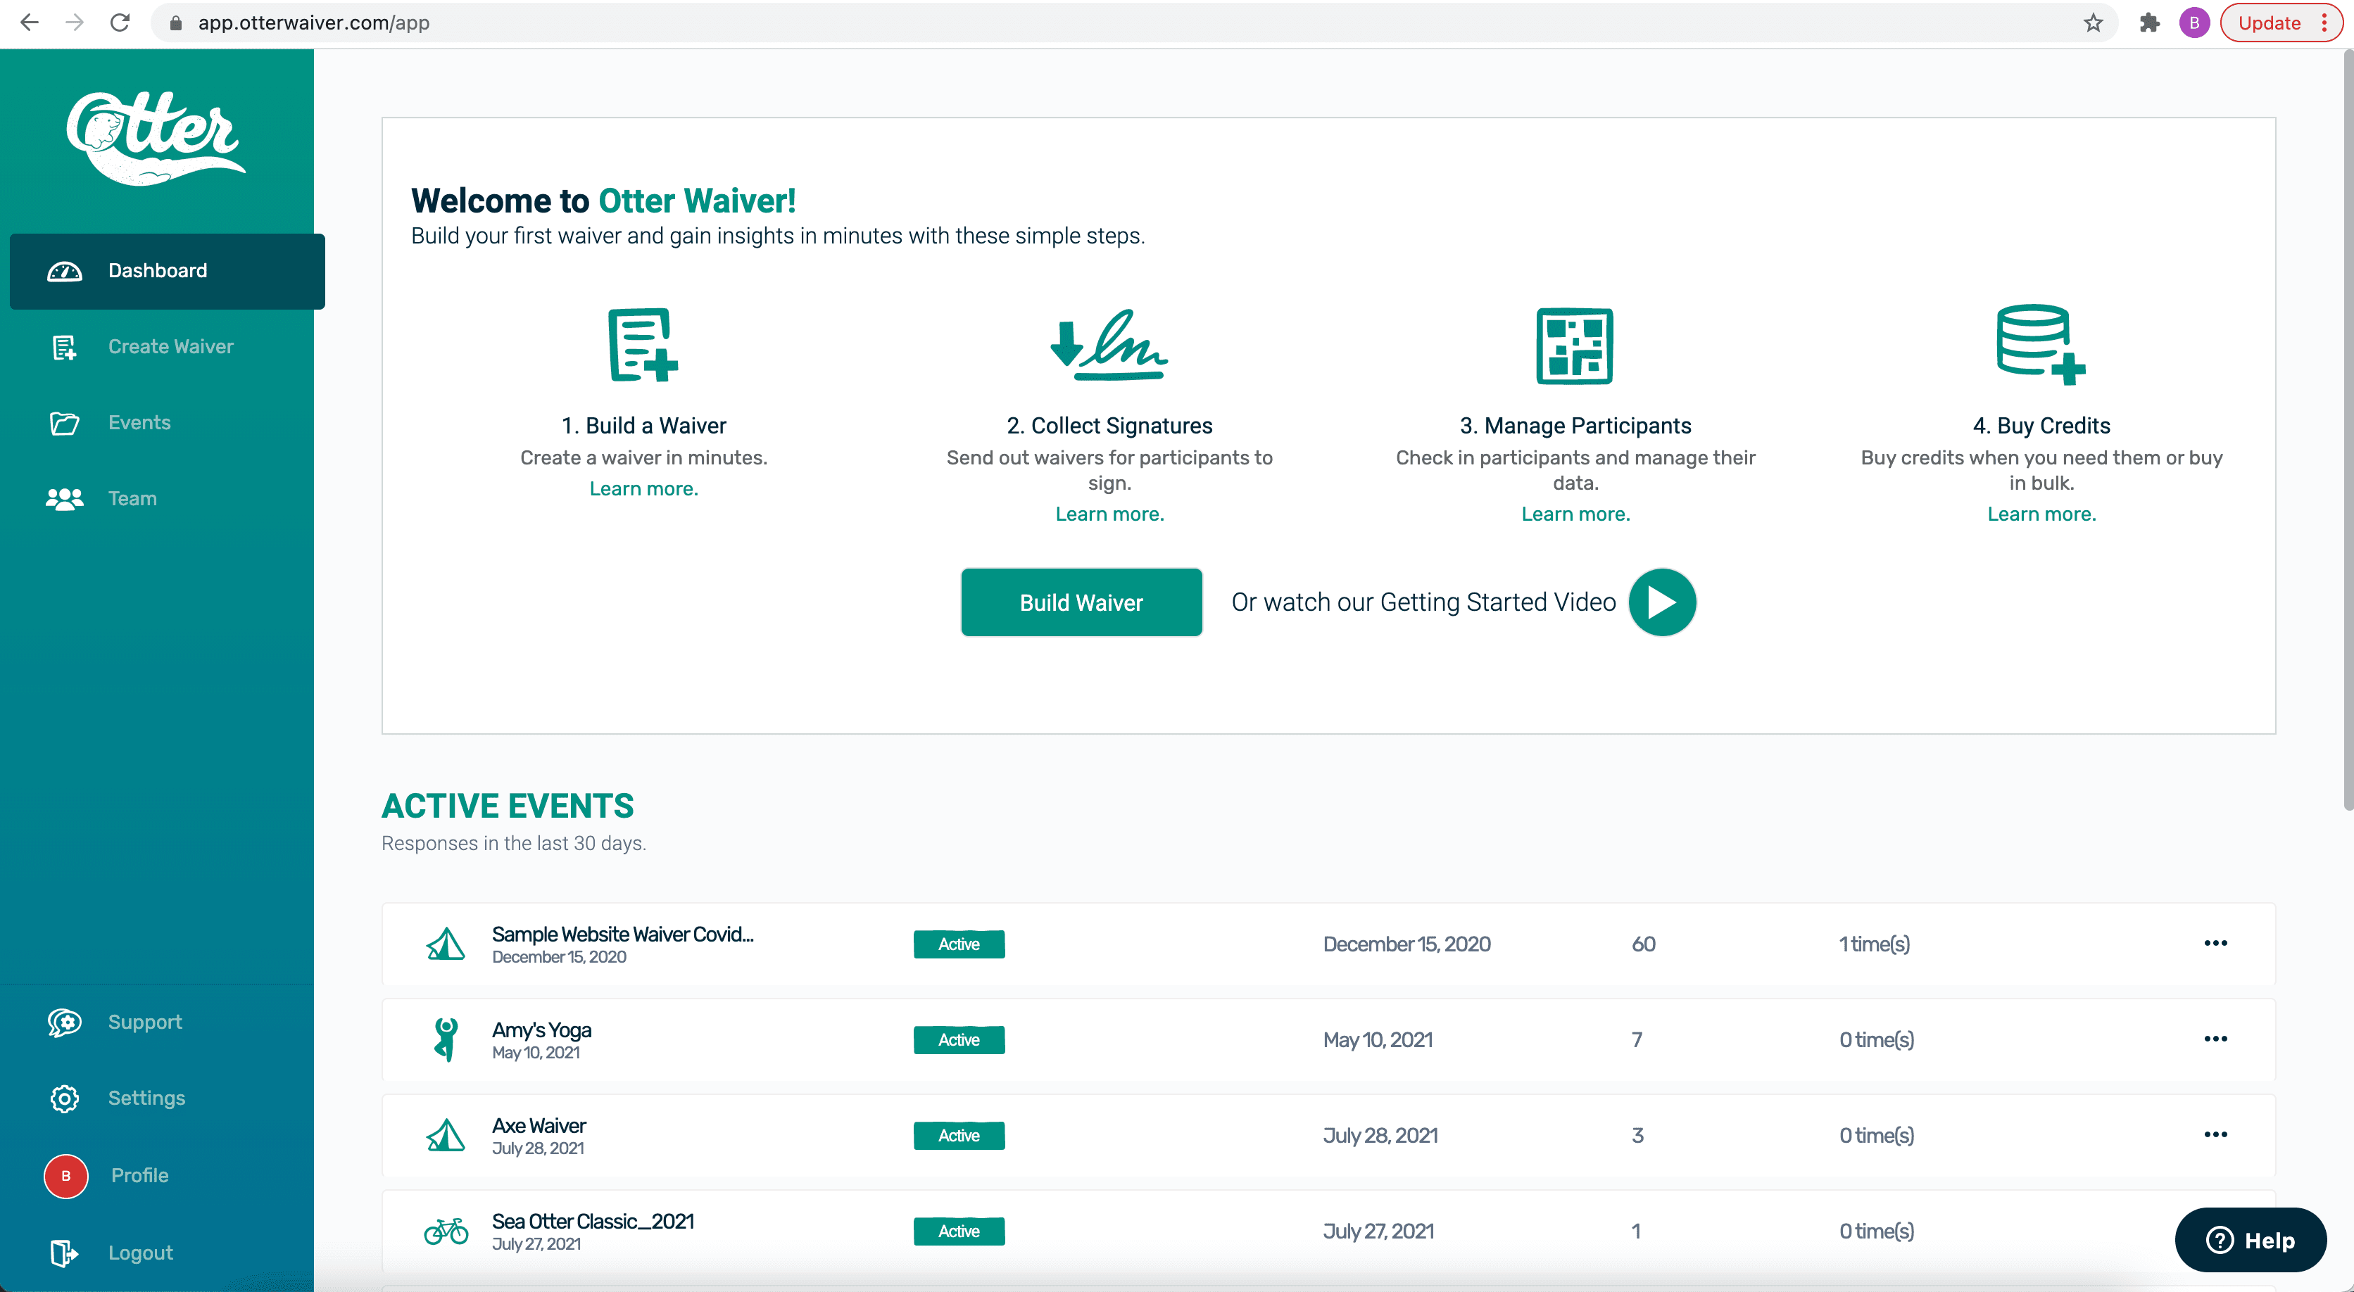Image resolution: width=2354 pixels, height=1292 pixels.
Task: Click Learn more under Manage Participants
Action: [1575, 514]
